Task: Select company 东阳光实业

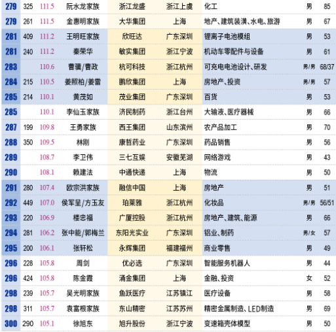Action: point(132,233)
